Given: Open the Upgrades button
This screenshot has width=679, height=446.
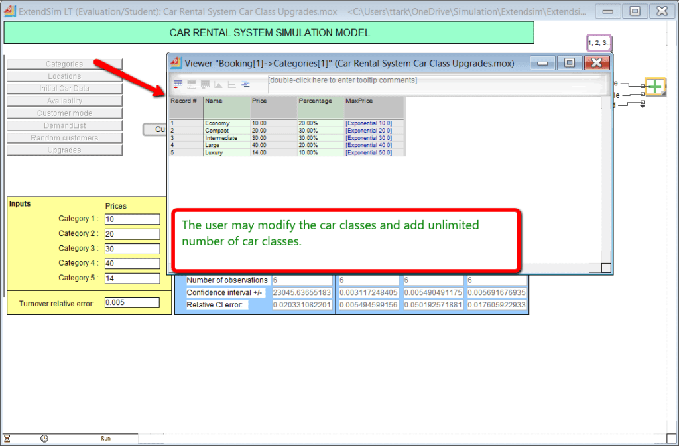Looking at the screenshot, I should pyautogui.click(x=64, y=150).
